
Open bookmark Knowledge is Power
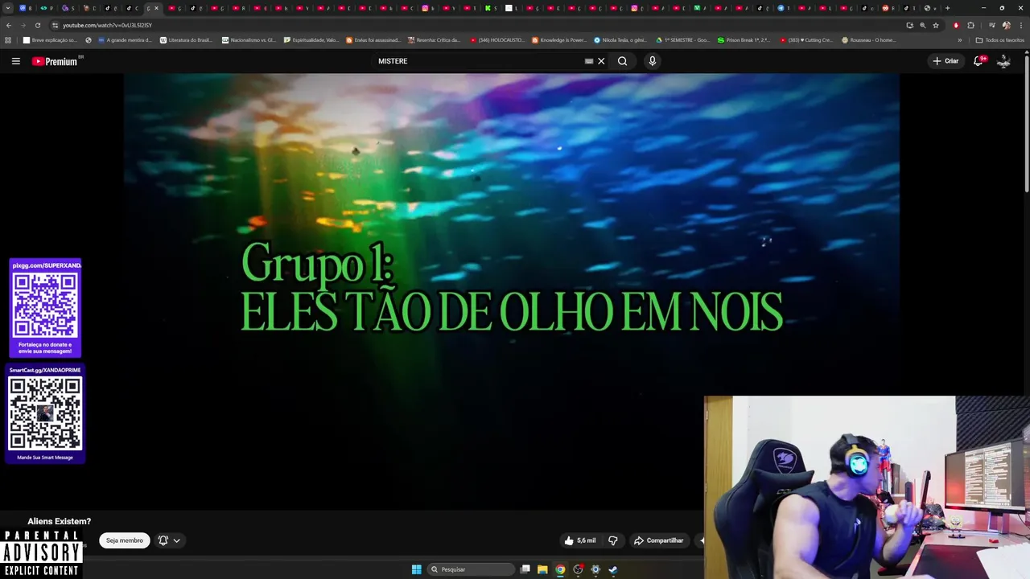click(x=559, y=39)
